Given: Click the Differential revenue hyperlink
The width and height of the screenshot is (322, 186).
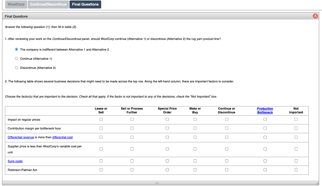Looking at the screenshot, I should pos(20,137).
